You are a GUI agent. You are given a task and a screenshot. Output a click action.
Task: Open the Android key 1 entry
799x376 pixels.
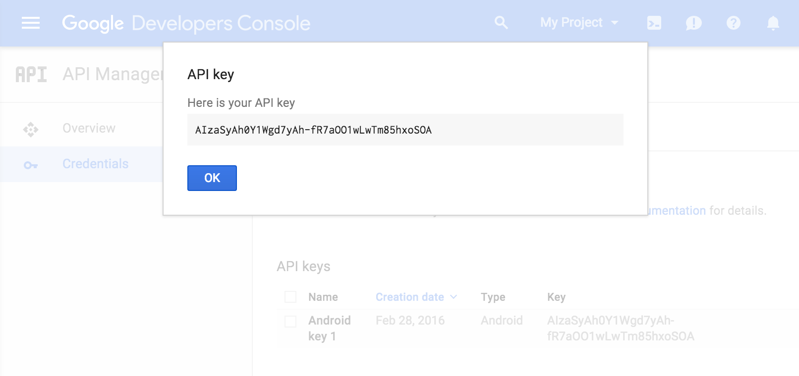click(330, 328)
